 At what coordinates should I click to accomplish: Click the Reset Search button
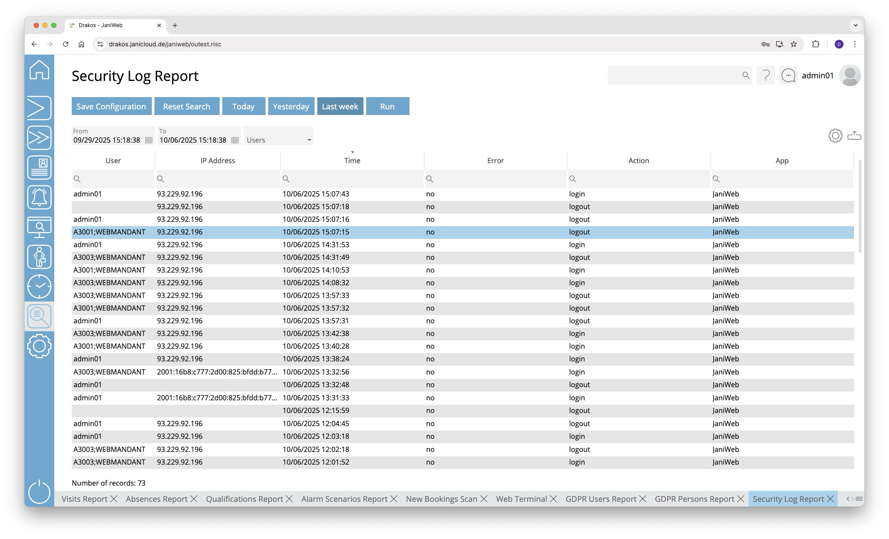[186, 106]
